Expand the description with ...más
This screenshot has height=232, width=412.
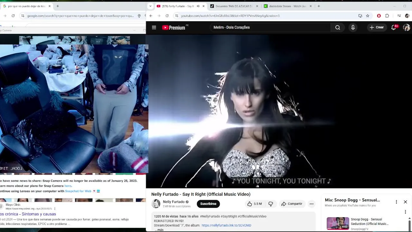(x=159, y=230)
